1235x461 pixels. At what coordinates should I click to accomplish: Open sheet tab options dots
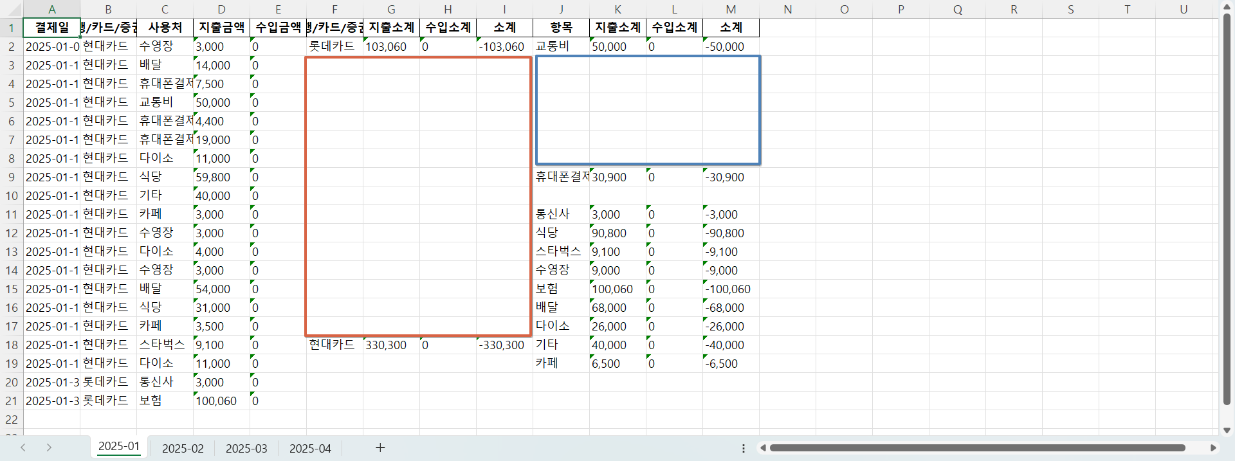click(x=744, y=448)
